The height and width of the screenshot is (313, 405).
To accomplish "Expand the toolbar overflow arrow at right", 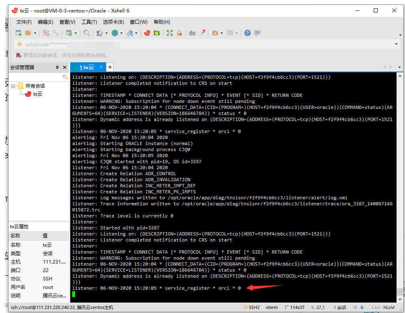I will coord(400,35).
